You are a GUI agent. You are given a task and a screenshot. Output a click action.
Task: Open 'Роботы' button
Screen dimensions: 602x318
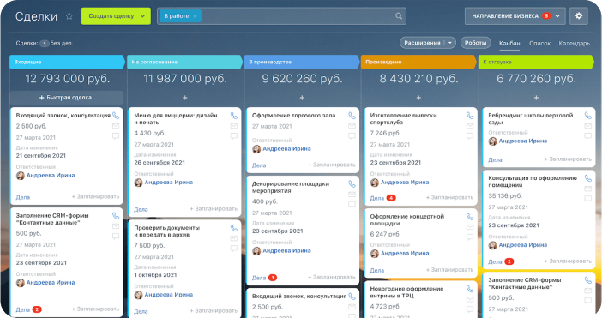(x=475, y=43)
